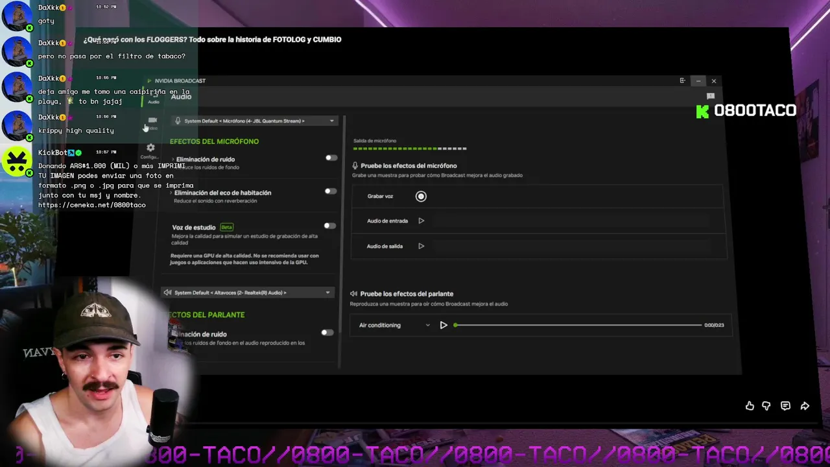Enable Voz de estudio effect

[x=329, y=226]
